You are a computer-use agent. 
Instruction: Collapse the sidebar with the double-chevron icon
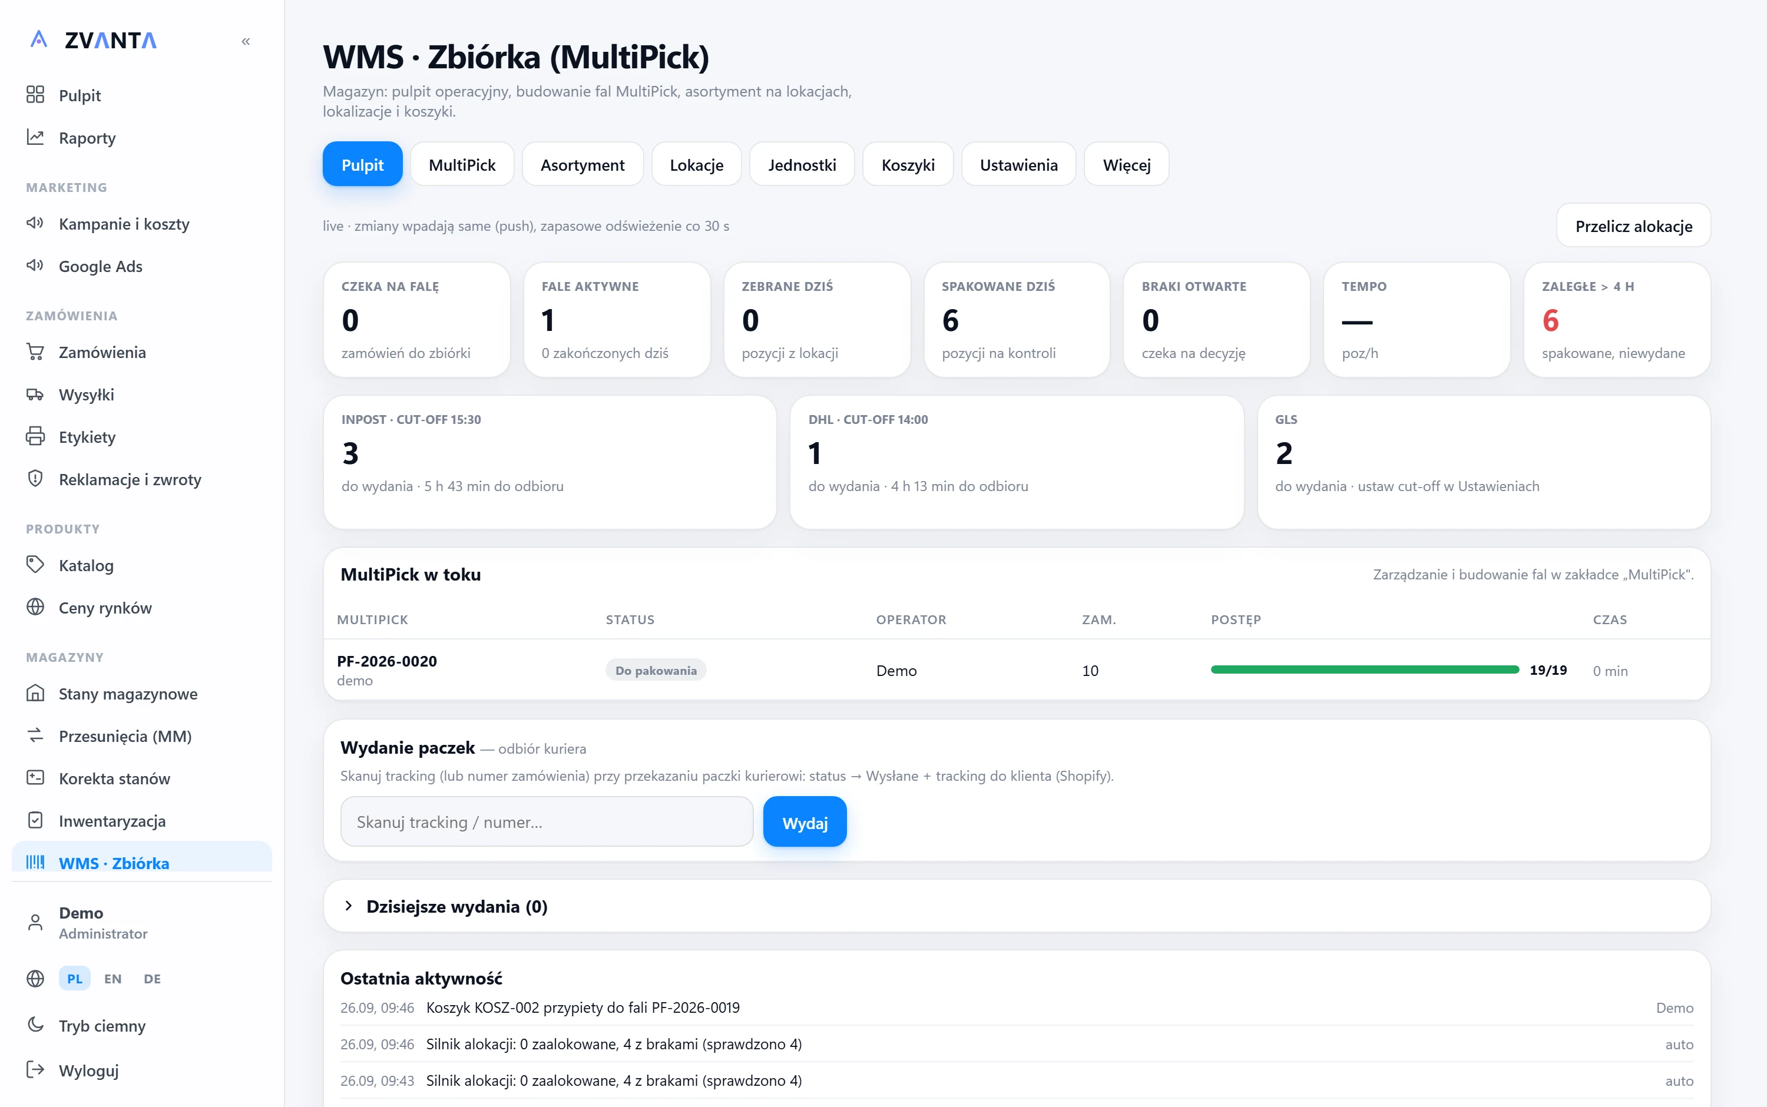(x=246, y=41)
